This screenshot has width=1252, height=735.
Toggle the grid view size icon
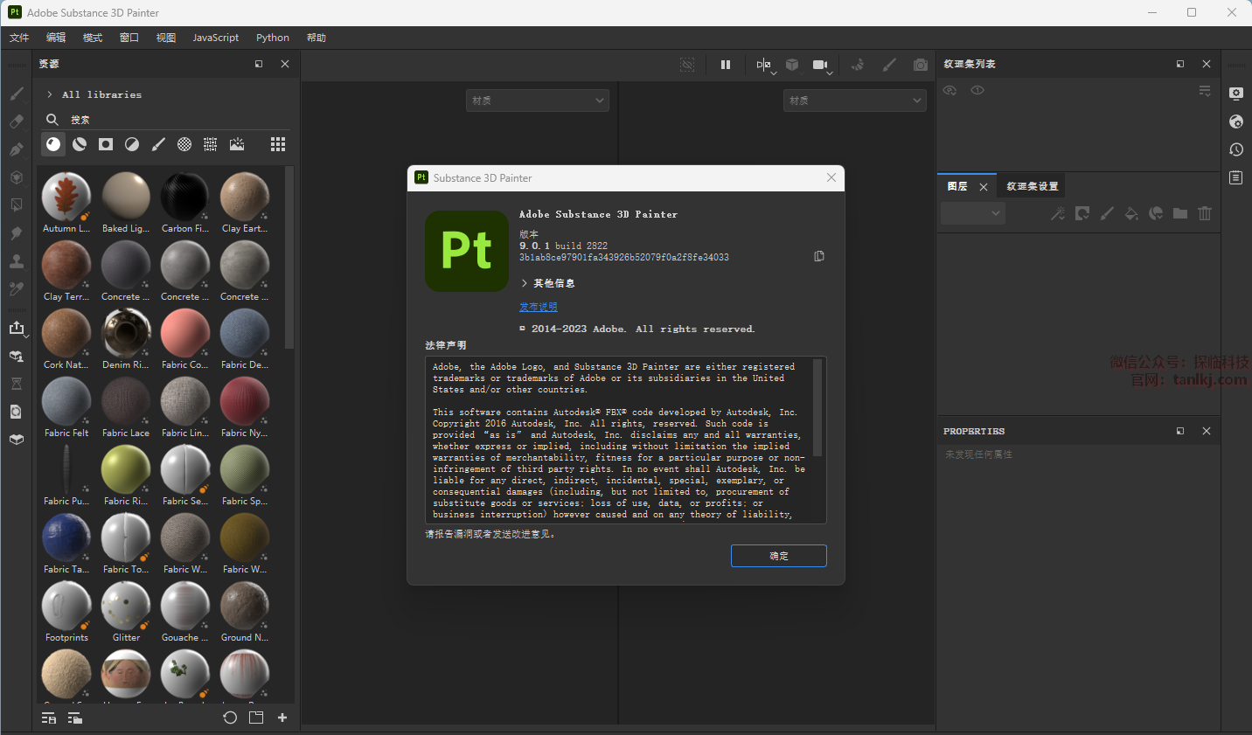[x=278, y=144]
